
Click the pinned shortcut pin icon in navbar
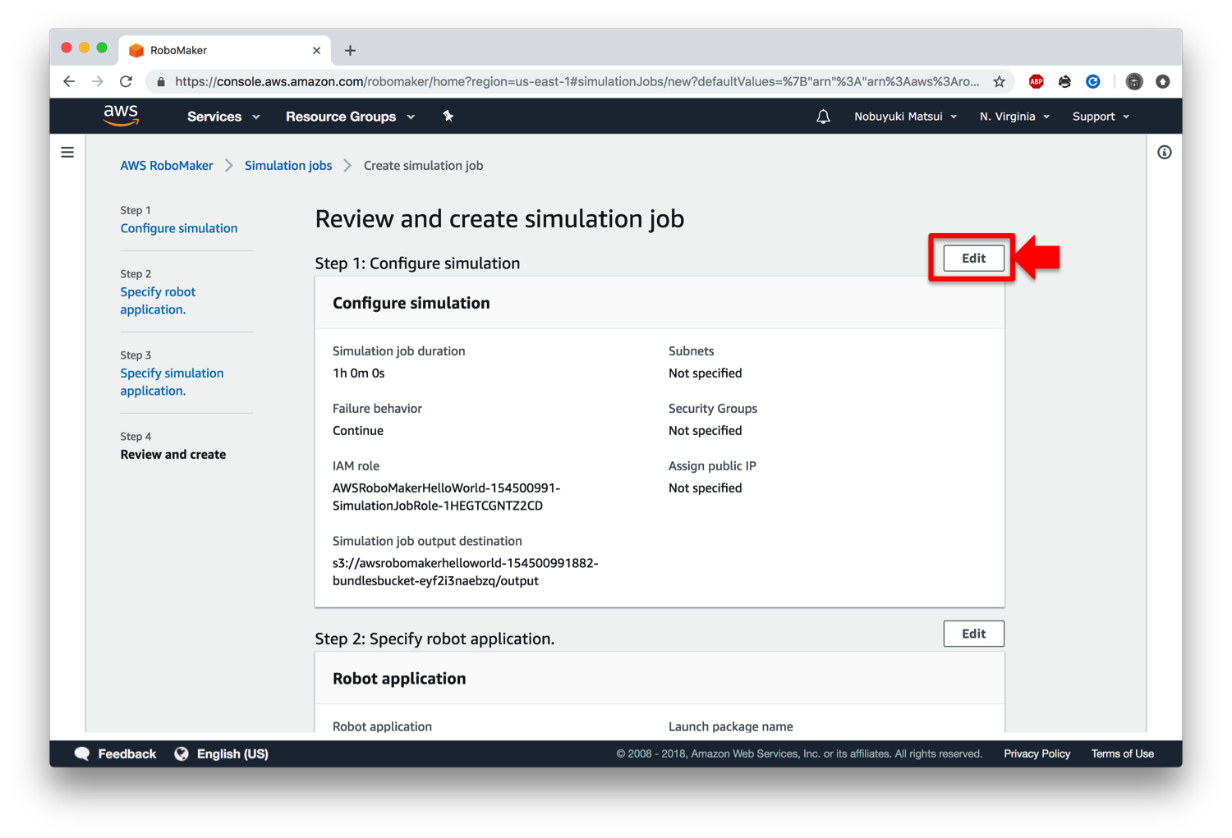tap(448, 117)
